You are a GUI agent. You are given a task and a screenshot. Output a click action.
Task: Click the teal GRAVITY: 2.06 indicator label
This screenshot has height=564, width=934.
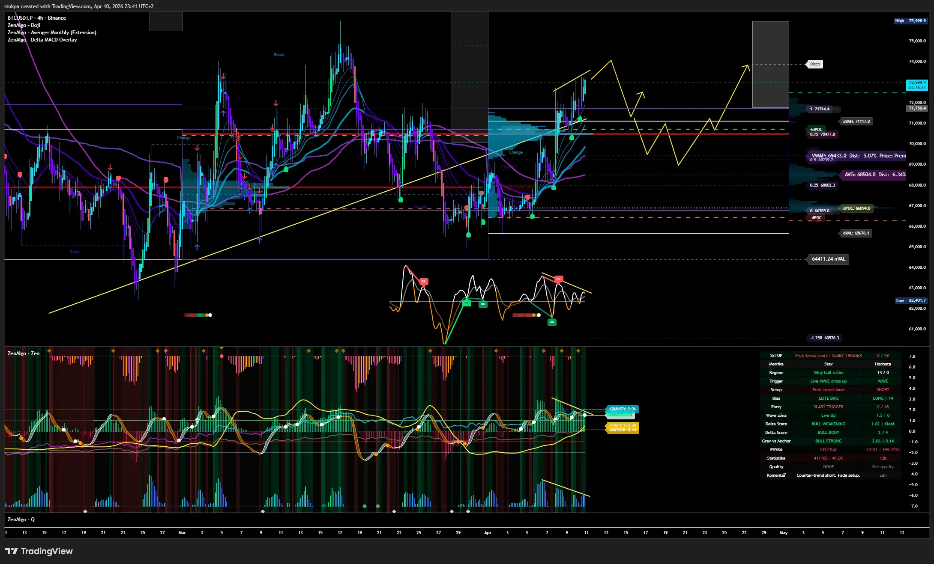tap(622, 409)
